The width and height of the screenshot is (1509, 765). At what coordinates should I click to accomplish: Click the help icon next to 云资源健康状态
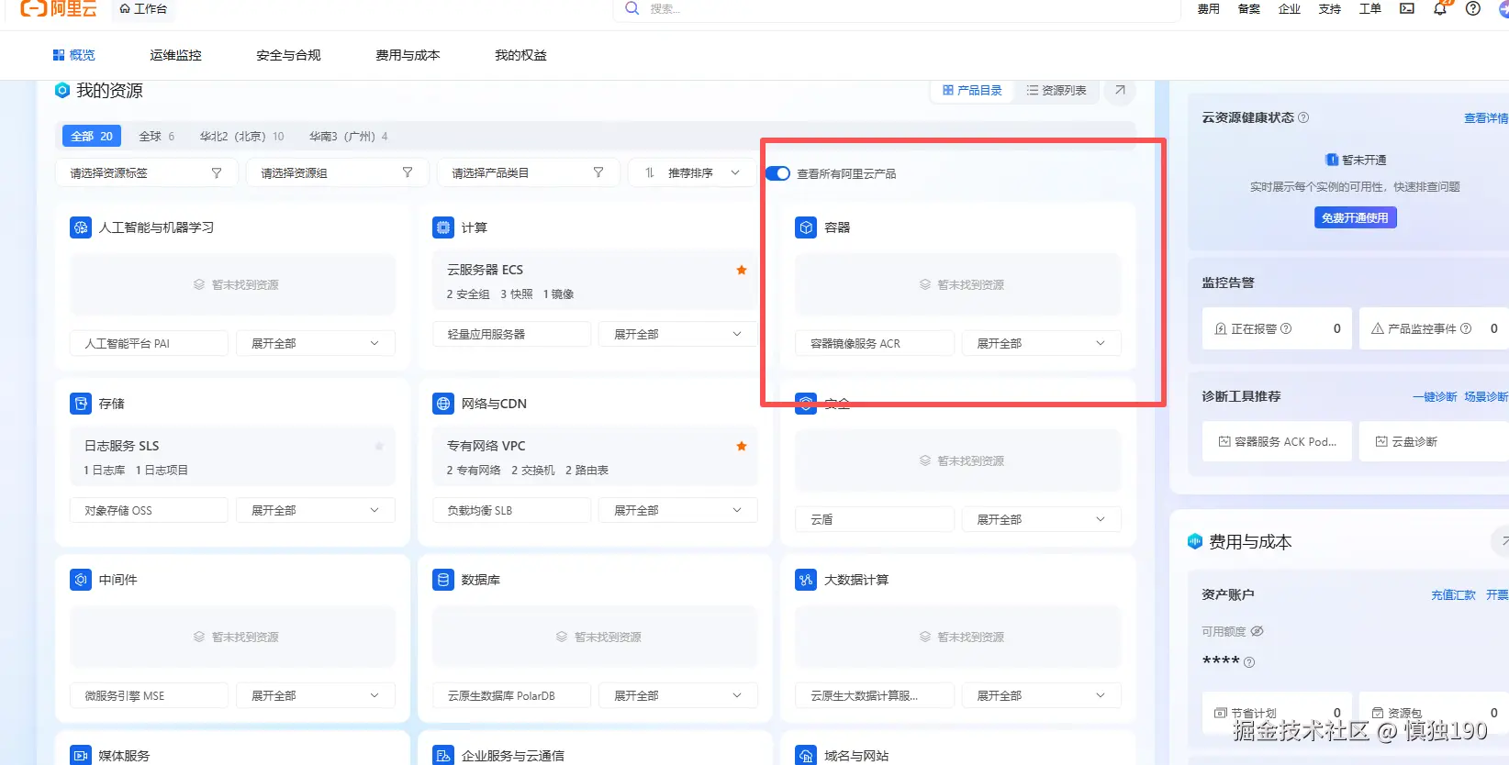click(x=1303, y=117)
